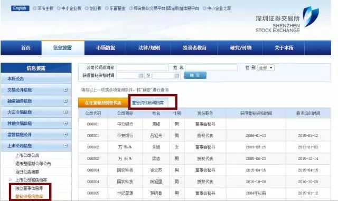Click 确定 search button

click(x=195, y=75)
